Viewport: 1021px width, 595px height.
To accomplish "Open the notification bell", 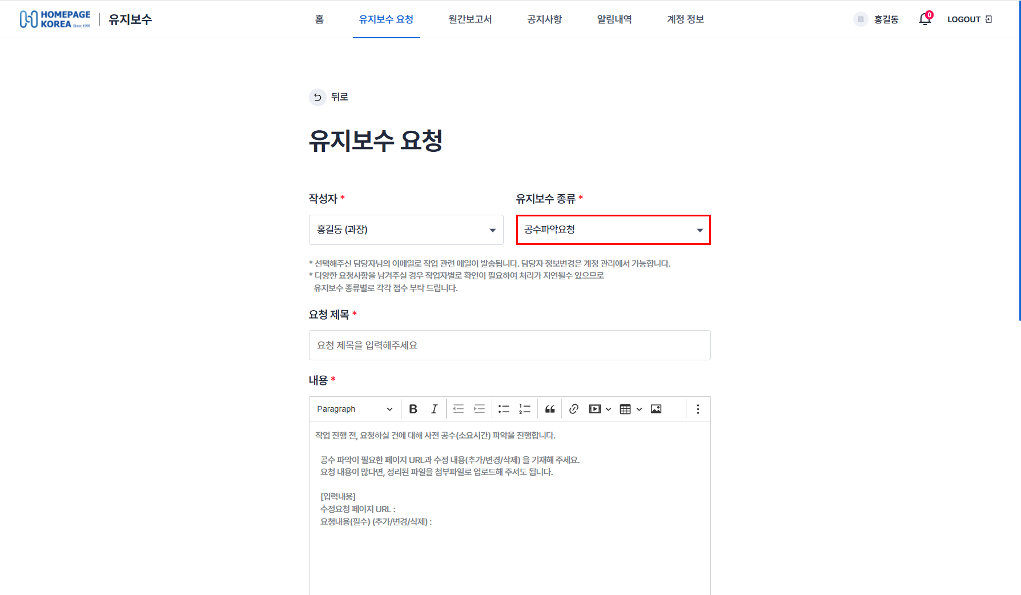I will pos(924,19).
